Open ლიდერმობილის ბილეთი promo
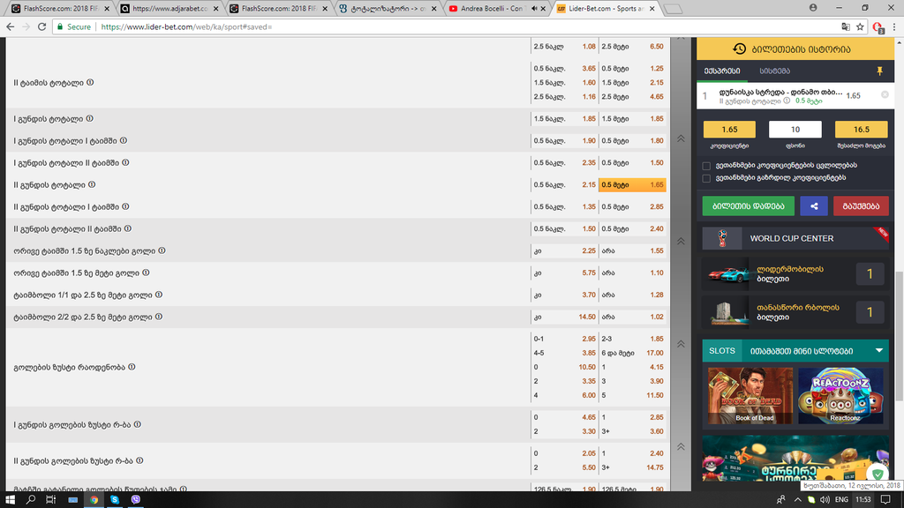Viewport: 904px width, 508px height. pos(795,273)
